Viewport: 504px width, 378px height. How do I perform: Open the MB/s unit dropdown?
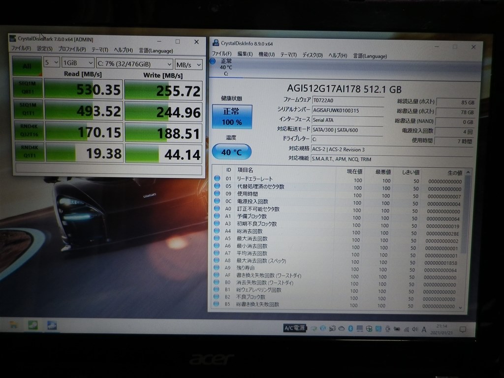189,64
